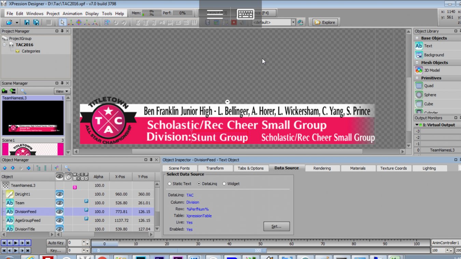The width and height of the screenshot is (461, 259).
Task: Switch to the Scene Fonts tab
Action: click(x=179, y=168)
